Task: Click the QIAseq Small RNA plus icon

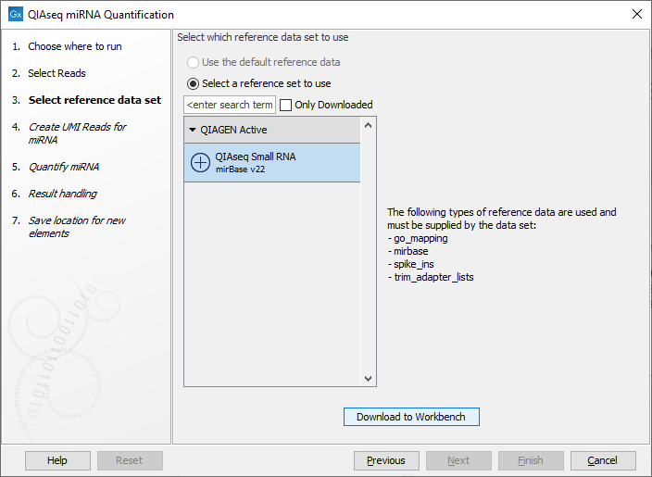Action: tap(201, 163)
